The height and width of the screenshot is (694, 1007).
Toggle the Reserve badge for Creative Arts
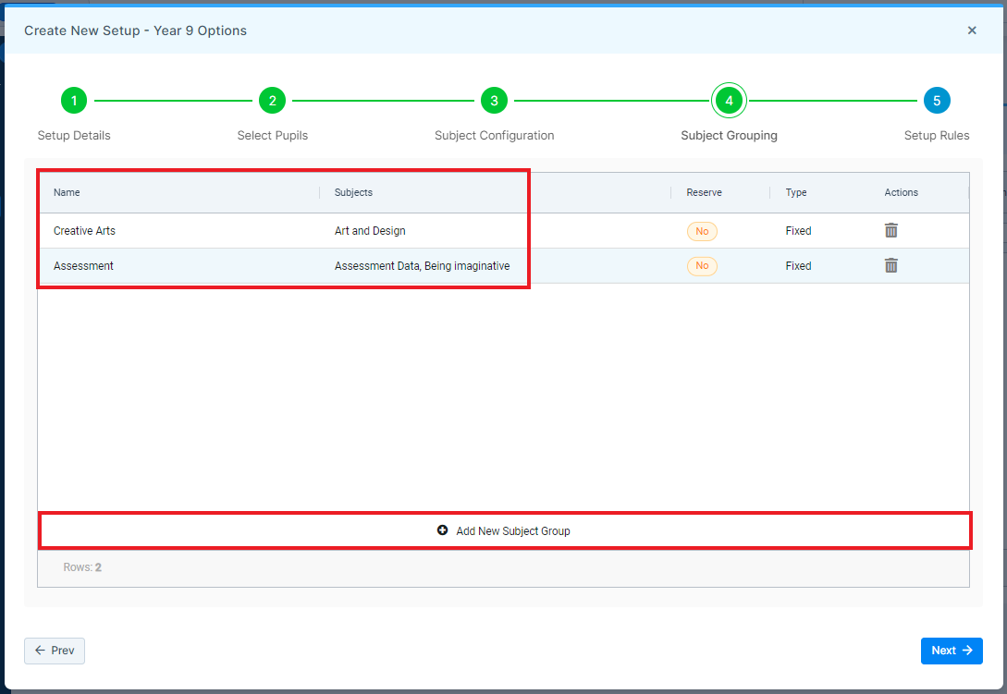702,230
